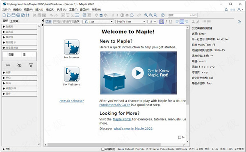This screenshot has height=152, width=246.
Task: Open help with the question mark icon
Action: [163, 15]
